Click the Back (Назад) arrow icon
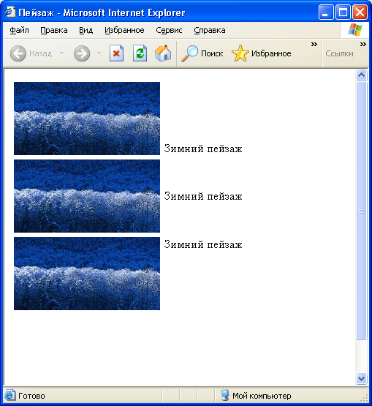 point(18,53)
